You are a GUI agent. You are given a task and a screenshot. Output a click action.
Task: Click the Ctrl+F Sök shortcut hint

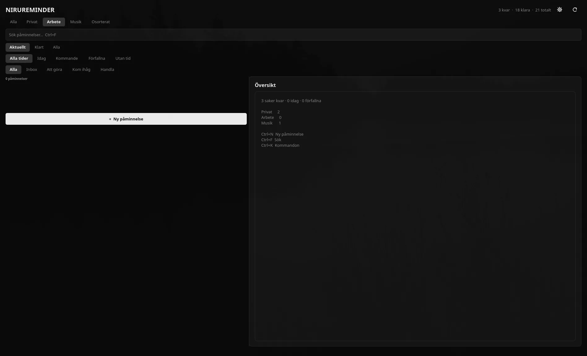pyautogui.click(x=271, y=140)
